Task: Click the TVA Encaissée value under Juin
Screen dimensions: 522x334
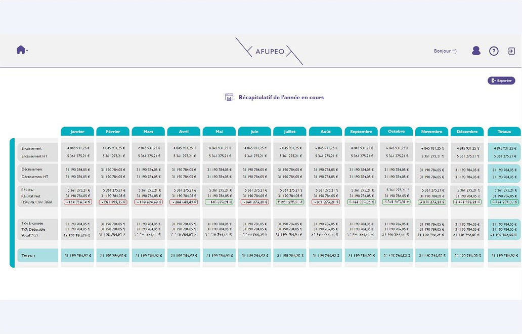Action: pyautogui.click(x=255, y=224)
